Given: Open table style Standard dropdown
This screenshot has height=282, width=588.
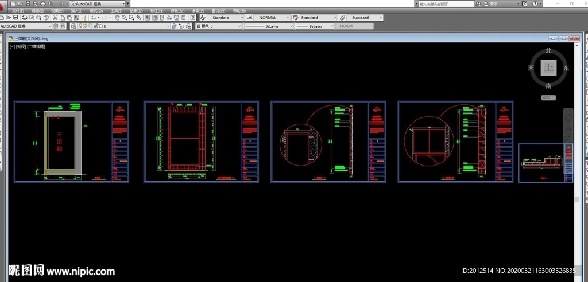Looking at the screenshot, I should (318, 18).
